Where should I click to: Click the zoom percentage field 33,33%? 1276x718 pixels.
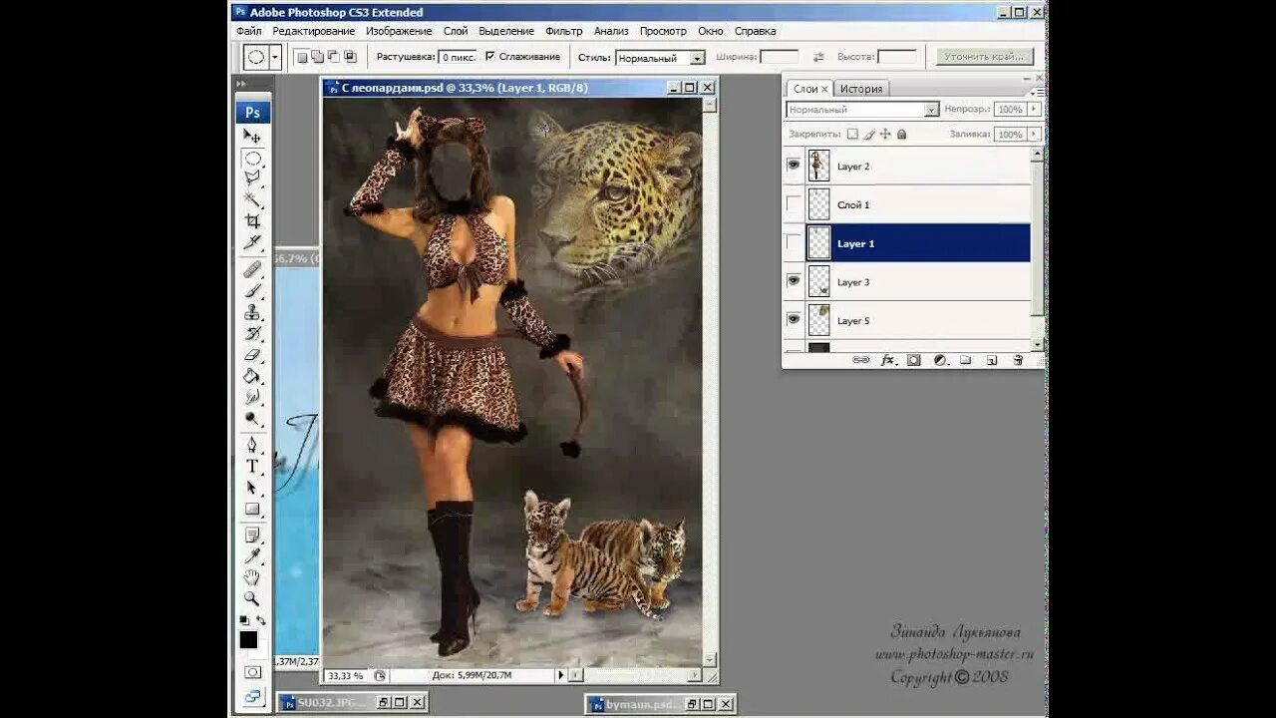(x=348, y=675)
